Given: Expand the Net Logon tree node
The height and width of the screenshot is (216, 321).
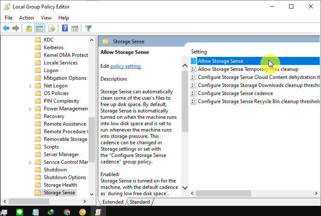Looking at the screenshot, I should click(x=30, y=86).
